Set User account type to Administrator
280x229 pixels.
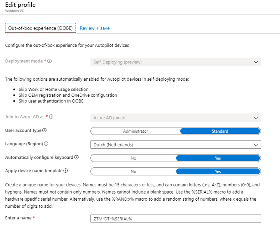pyautogui.click(x=136, y=131)
